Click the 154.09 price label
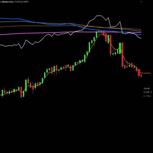The image size is (153, 153). [147, 88]
